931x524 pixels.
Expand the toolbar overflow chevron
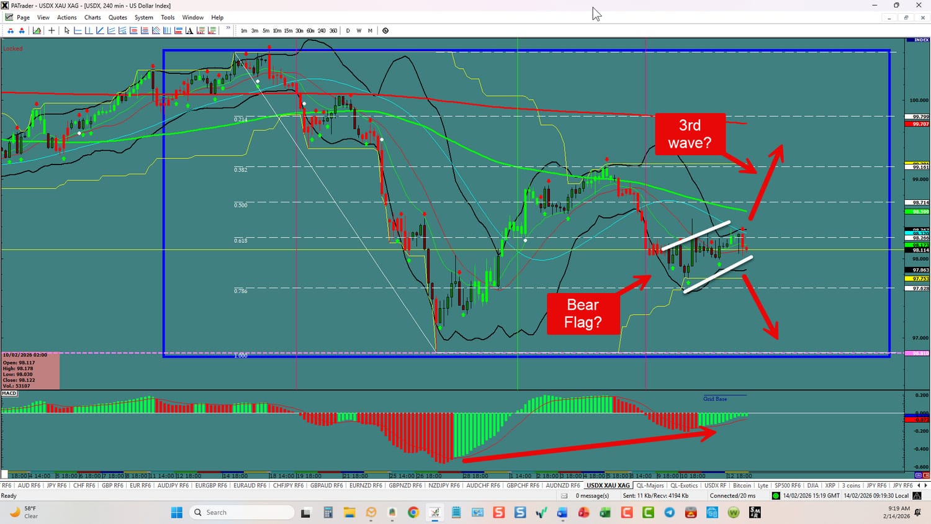(228, 28)
